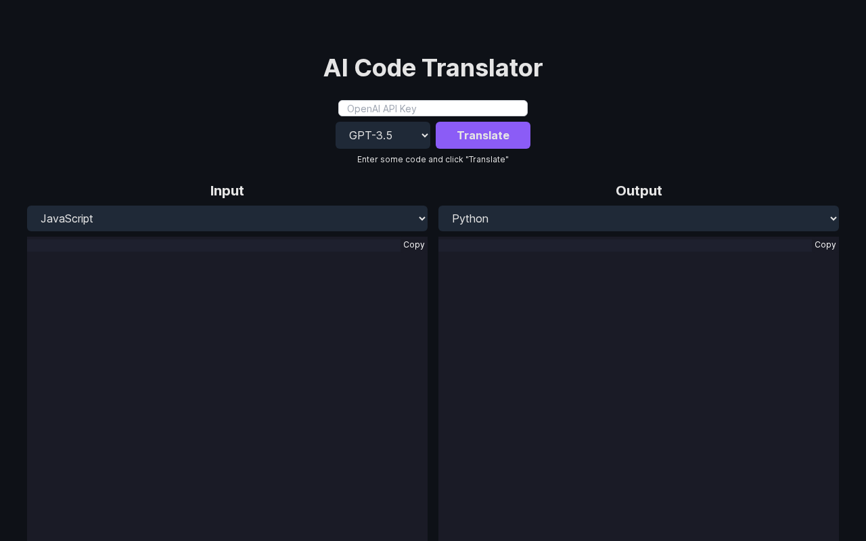Copy the output code

(825, 245)
